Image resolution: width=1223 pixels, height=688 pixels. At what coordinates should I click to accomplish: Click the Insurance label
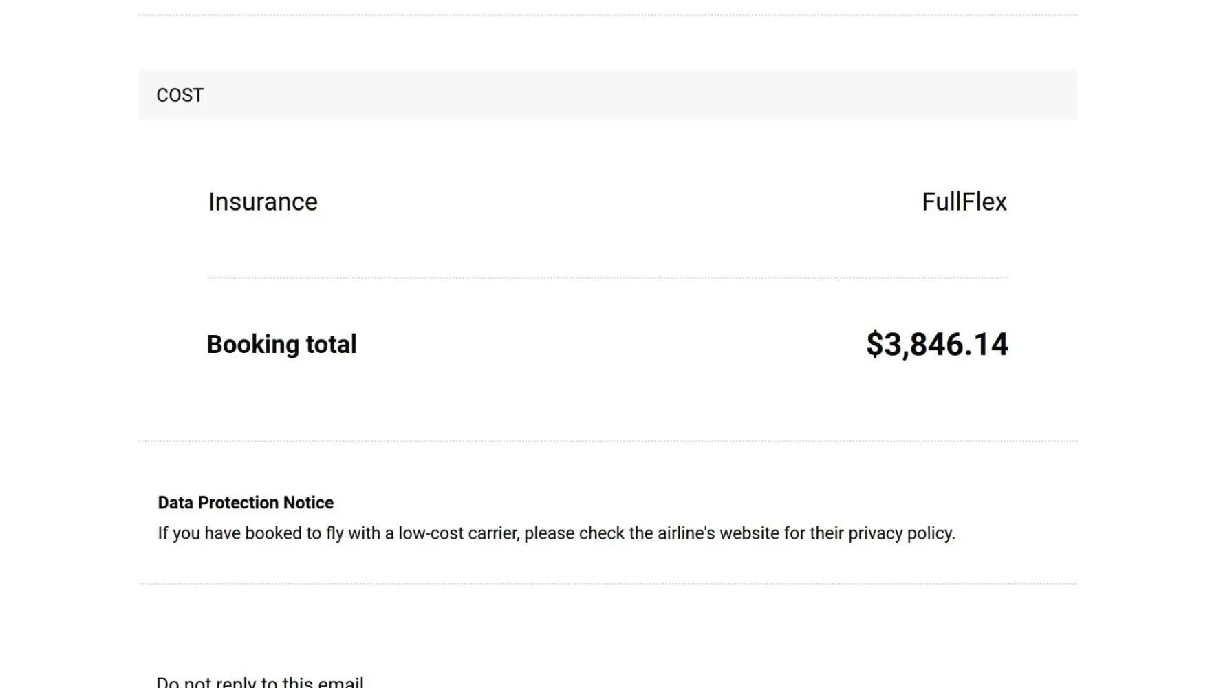263,202
